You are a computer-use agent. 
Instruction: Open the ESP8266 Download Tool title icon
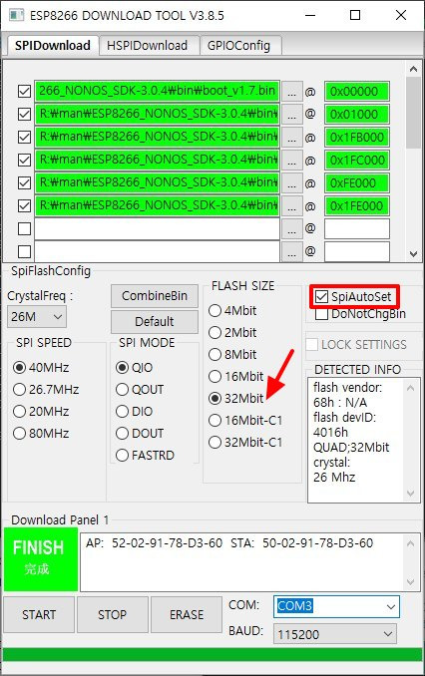(16, 16)
